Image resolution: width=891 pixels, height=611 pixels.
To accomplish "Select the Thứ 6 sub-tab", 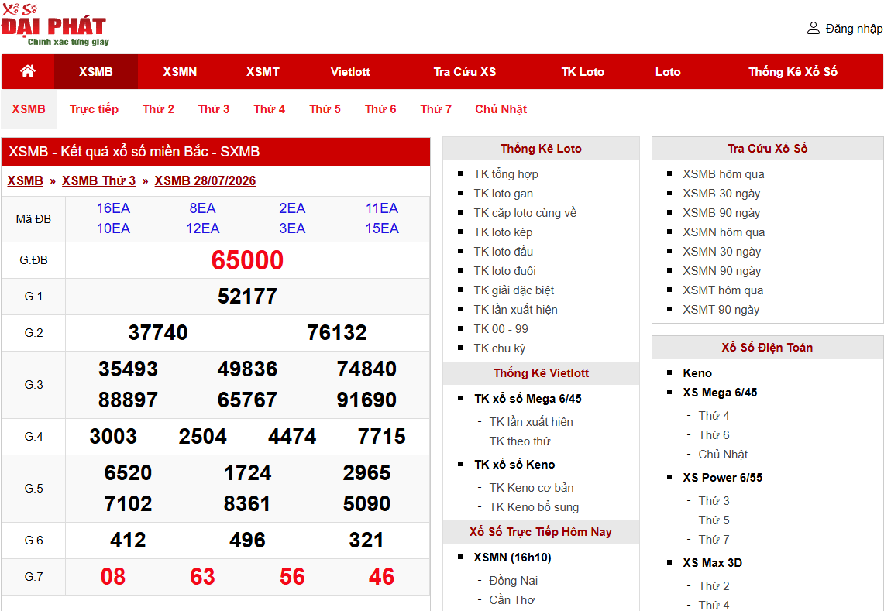I will [x=380, y=109].
